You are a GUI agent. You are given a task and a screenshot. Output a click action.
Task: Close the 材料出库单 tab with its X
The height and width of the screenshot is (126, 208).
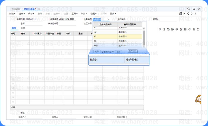tap(39, 9)
